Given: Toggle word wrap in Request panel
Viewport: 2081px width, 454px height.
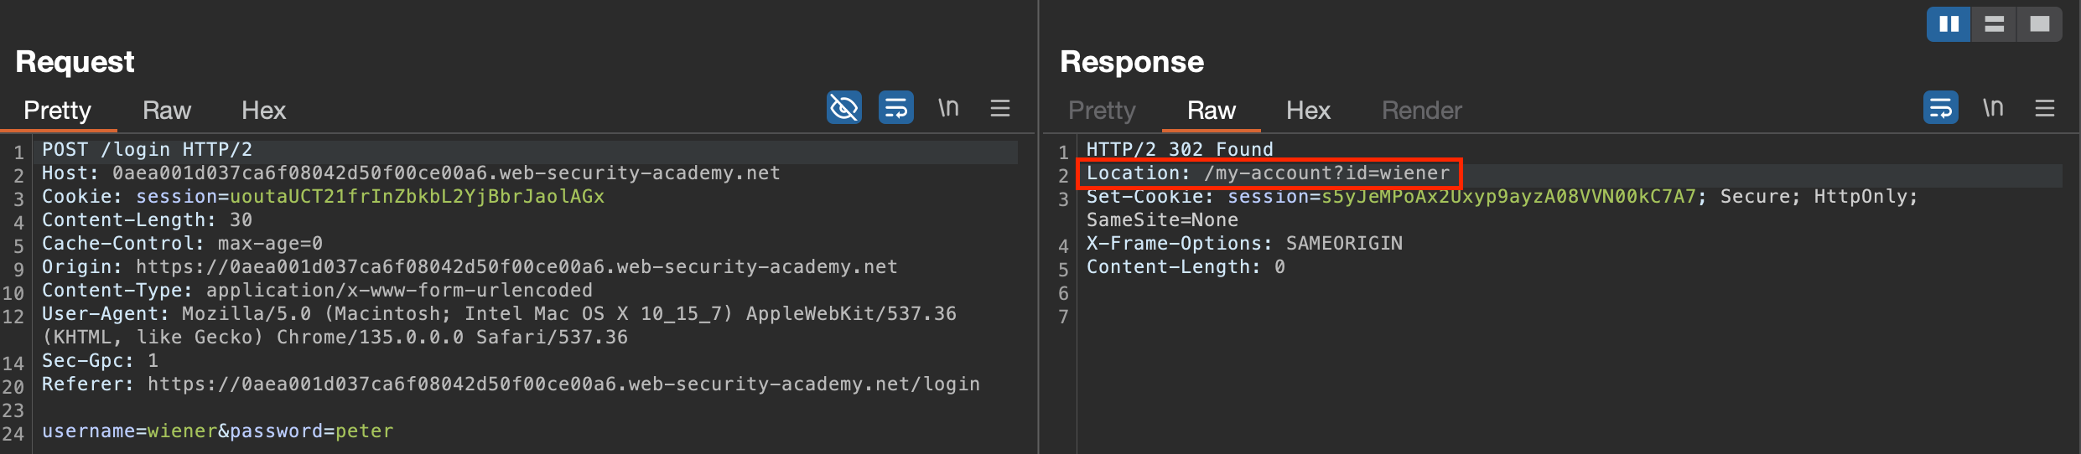Looking at the screenshot, I should coord(895,108).
